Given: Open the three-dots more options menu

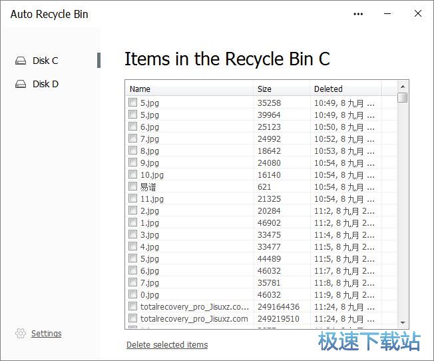Looking at the screenshot, I should [358, 14].
